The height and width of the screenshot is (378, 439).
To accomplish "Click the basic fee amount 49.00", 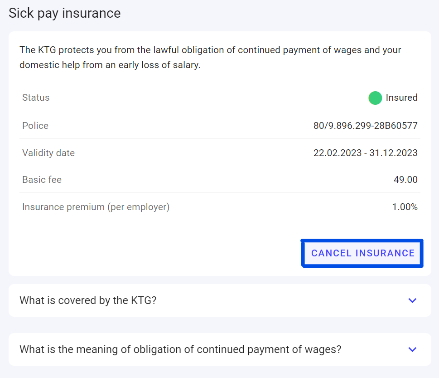I will (x=405, y=180).
